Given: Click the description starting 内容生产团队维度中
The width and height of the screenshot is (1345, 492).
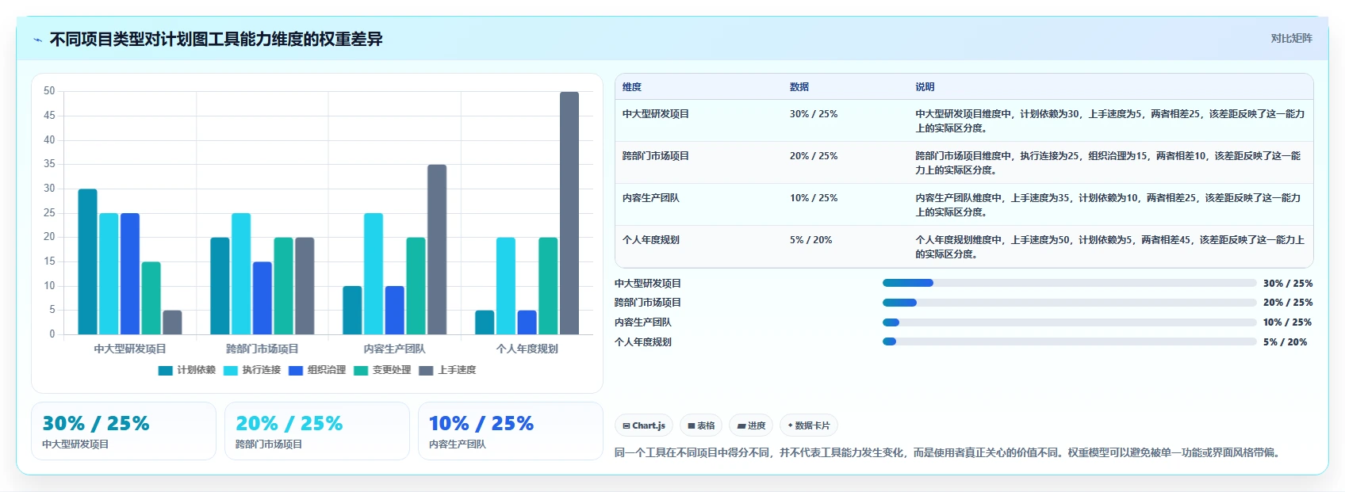Looking at the screenshot, I should click(x=1109, y=205).
